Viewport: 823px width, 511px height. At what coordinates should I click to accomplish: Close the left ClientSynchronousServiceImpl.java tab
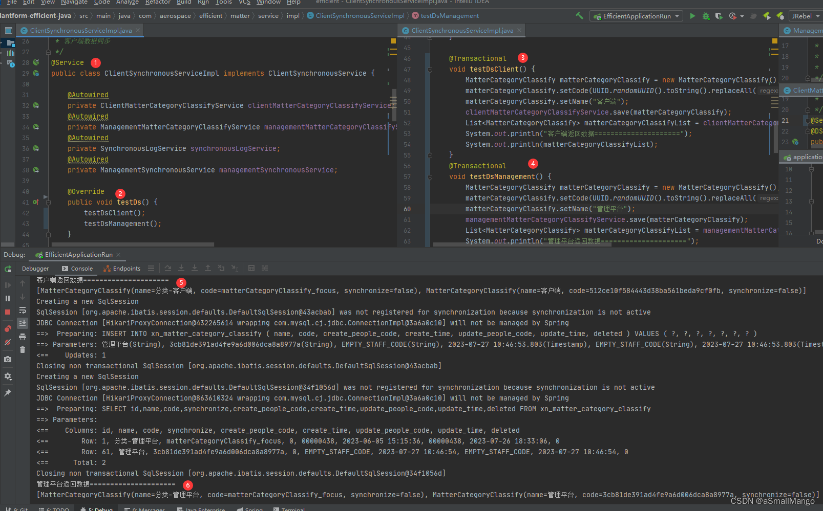click(x=137, y=31)
